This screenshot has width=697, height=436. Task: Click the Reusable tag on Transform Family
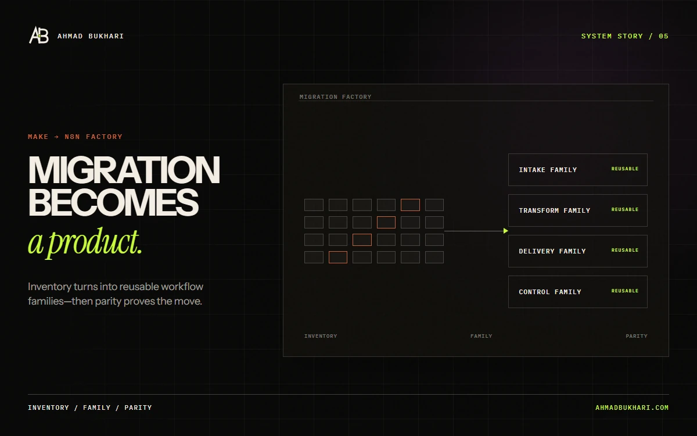click(x=625, y=210)
